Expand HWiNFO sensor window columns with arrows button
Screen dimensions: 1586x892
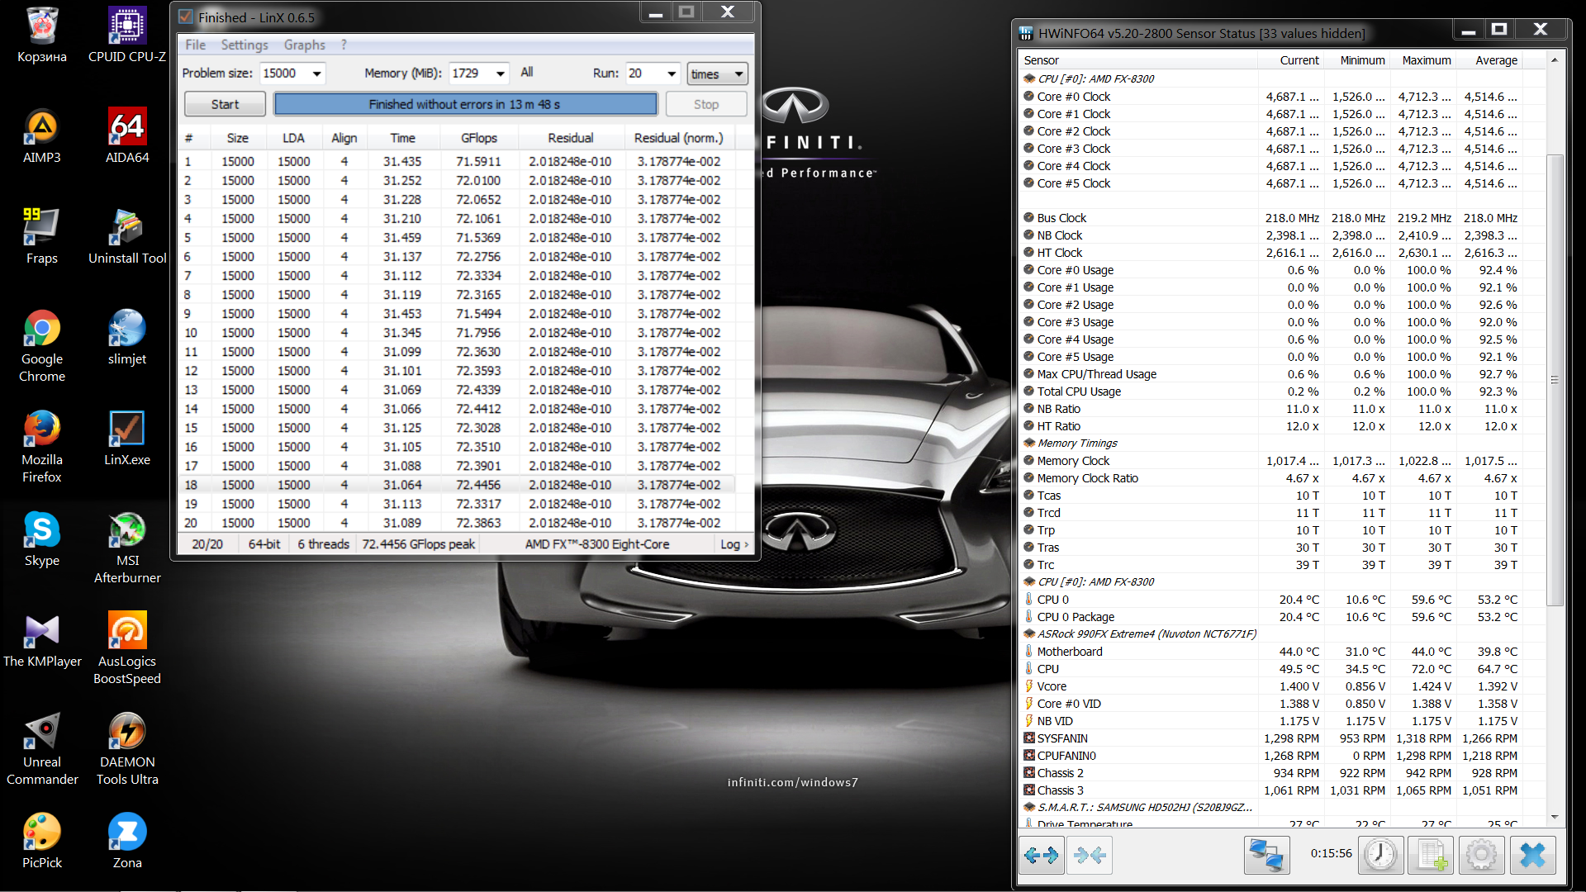[1041, 855]
